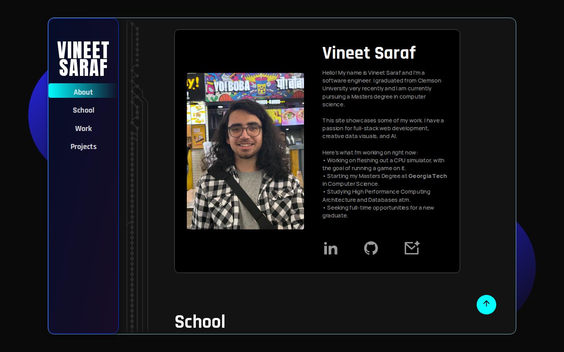564x352 pixels.
Task: Click 'This site showcases some of my work' paragraph
Action: 383,128
